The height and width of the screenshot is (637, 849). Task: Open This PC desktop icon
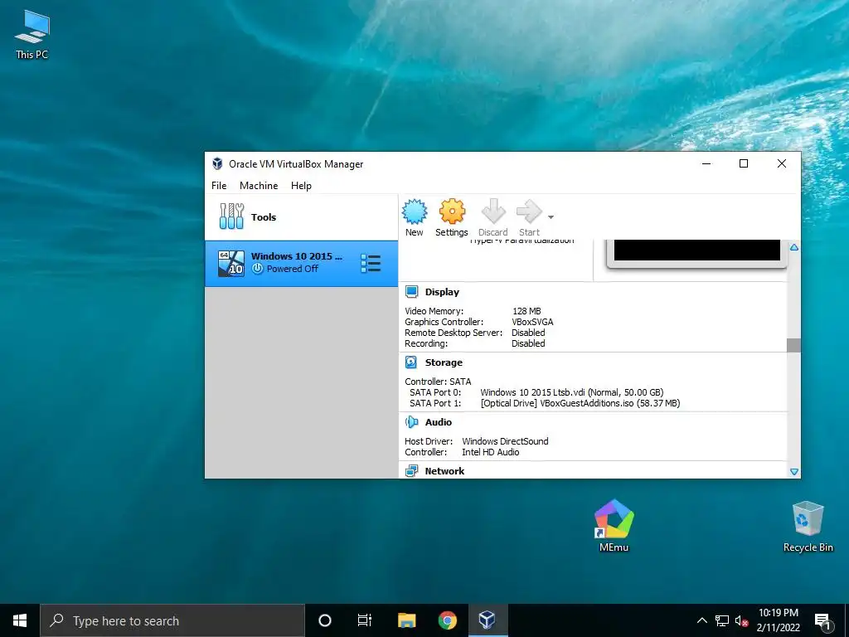(x=32, y=34)
